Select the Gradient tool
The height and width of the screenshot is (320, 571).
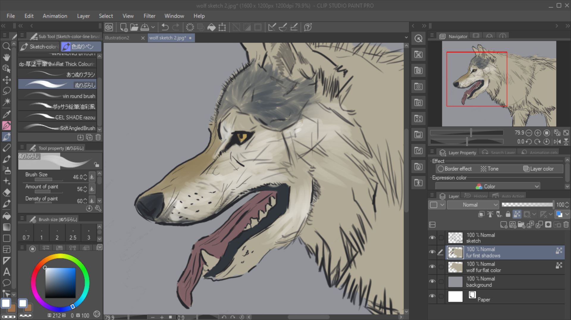6,227
